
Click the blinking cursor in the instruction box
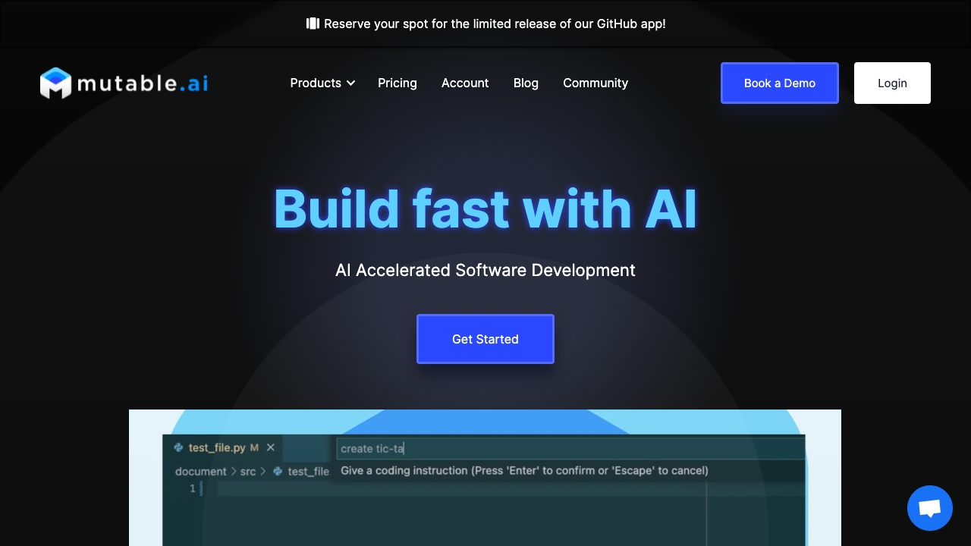(404, 448)
